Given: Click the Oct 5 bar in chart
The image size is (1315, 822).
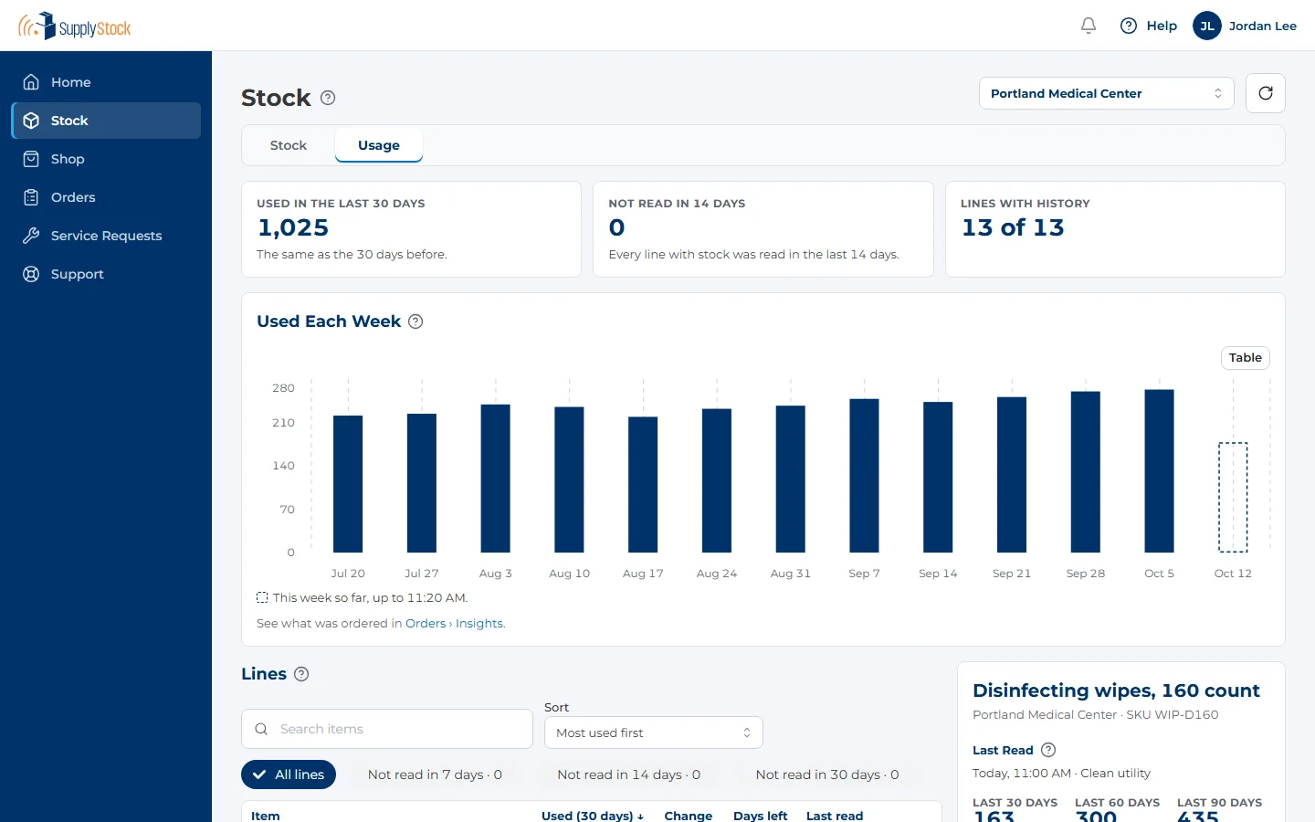Looking at the screenshot, I should pyautogui.click(x=1159, y=471).
